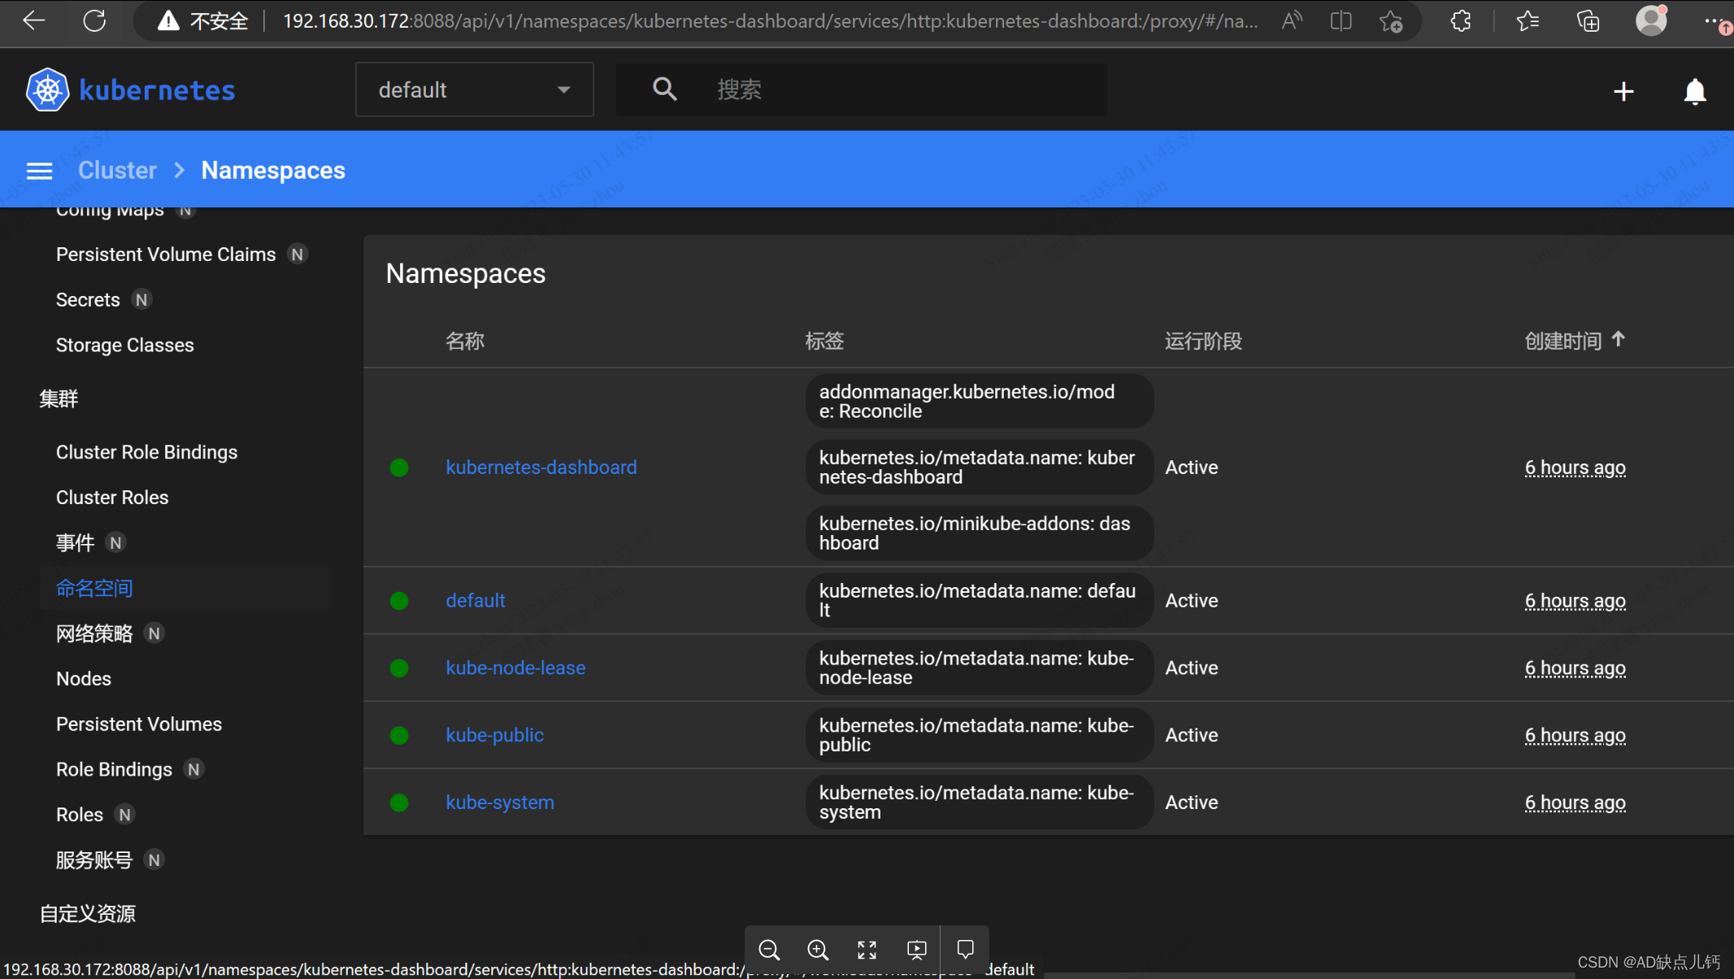Enter fullscreen with the expand-arrows icon

coord(866,949)
